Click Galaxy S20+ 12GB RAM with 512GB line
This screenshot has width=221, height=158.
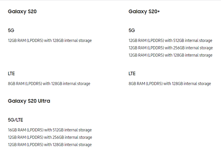pos(170,41)
